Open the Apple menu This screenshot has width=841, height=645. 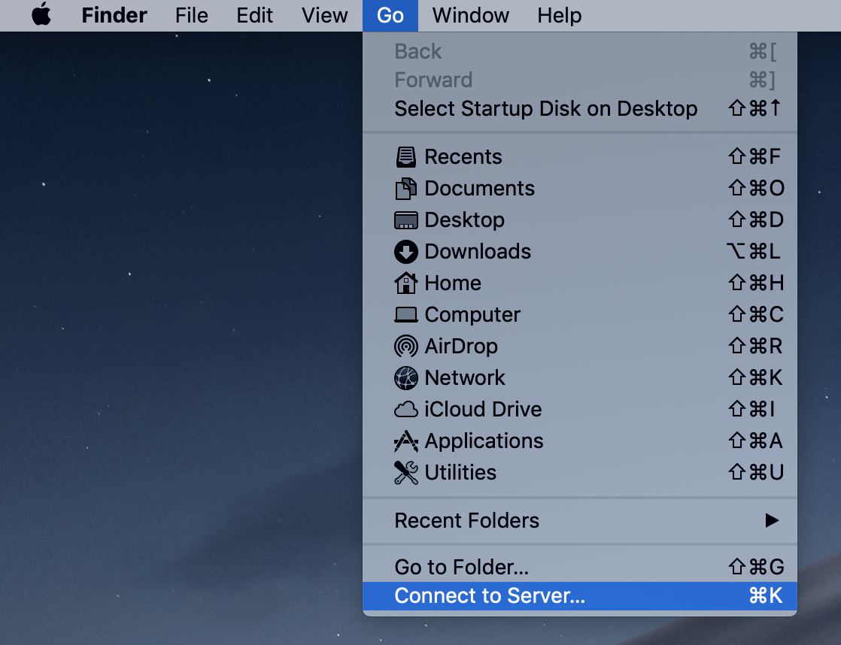click(41, 15)
